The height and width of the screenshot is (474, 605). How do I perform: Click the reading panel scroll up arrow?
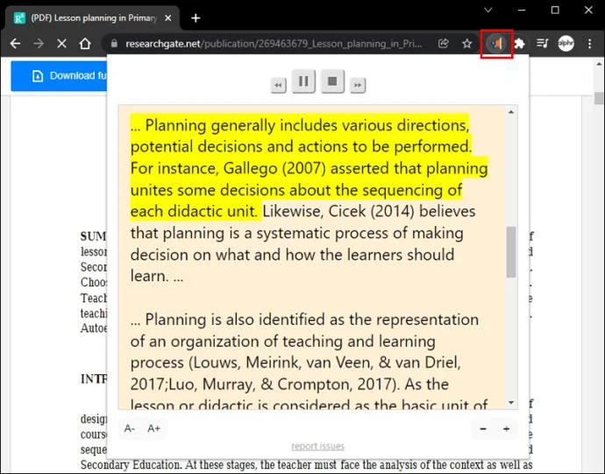511,112
